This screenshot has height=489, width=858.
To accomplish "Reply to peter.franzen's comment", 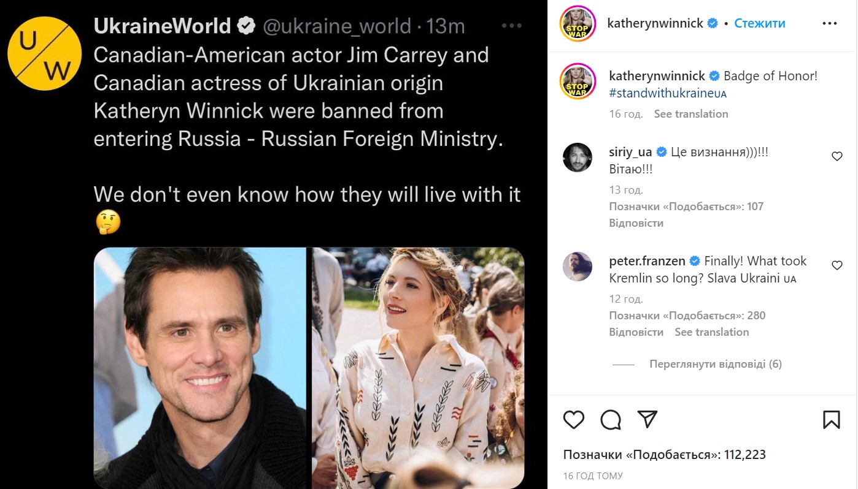I will click(636, 332).
